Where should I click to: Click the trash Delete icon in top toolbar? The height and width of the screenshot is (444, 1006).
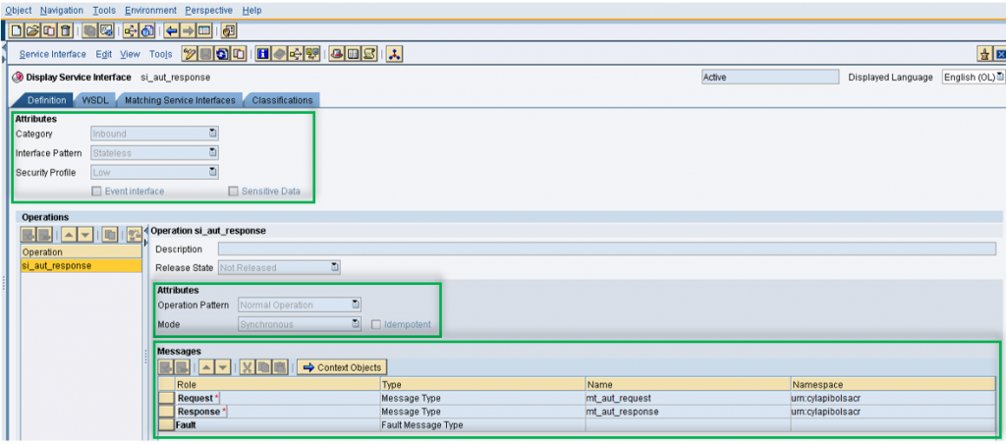coord(66,30)
